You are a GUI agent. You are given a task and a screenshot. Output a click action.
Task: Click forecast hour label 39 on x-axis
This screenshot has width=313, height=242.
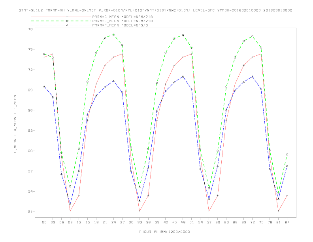[157, 222]
